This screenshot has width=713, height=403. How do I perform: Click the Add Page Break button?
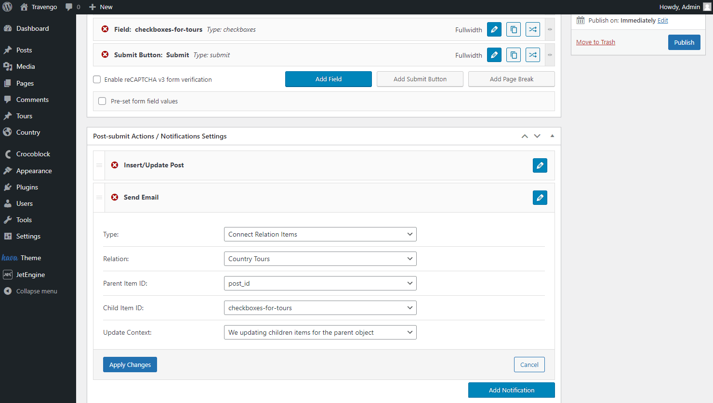512,79
